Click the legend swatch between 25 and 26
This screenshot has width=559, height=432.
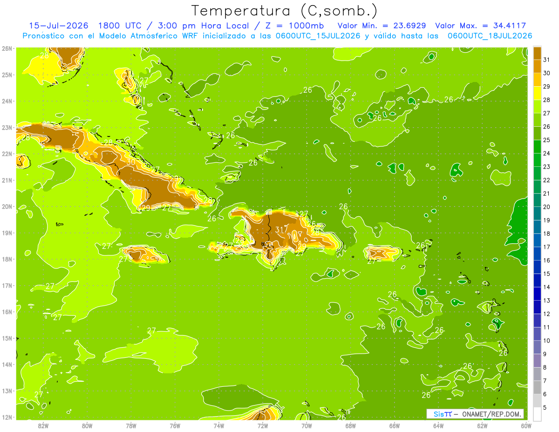537,133
